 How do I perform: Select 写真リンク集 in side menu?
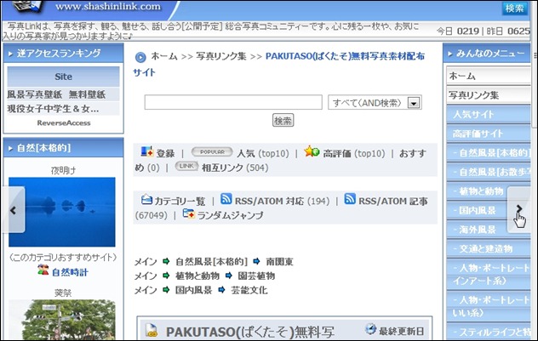click(x=489, y=95)
